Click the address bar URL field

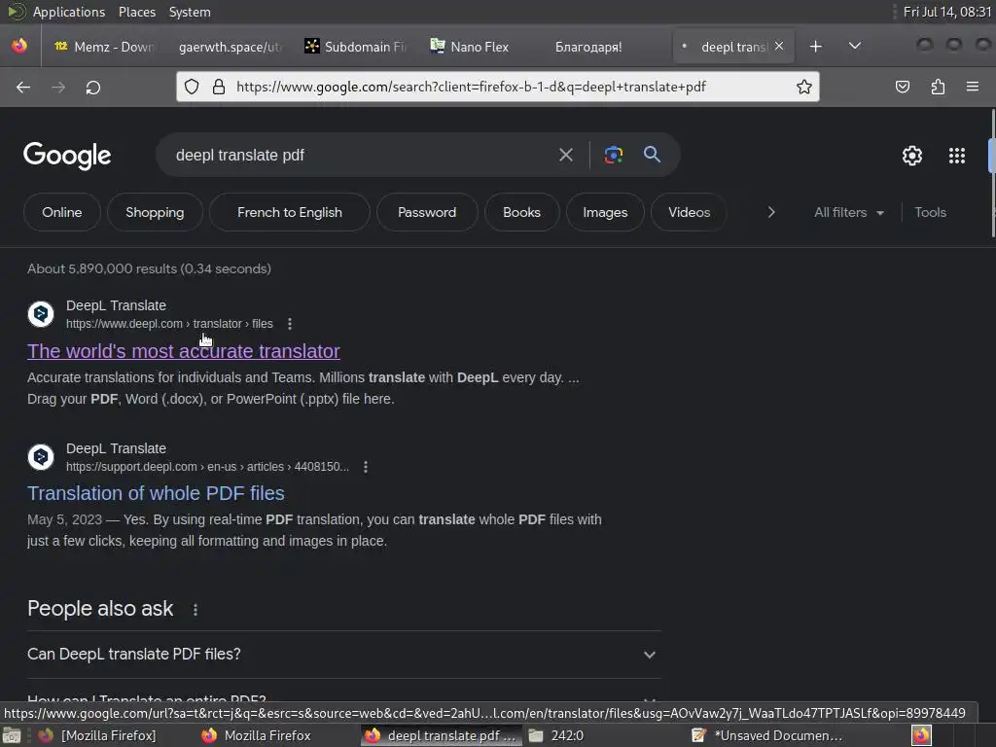497,87
